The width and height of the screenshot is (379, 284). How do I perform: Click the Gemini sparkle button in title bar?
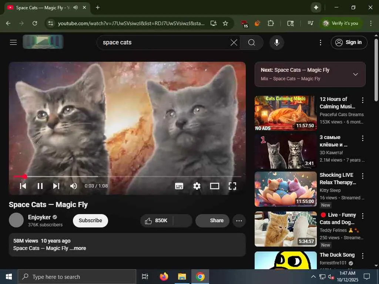(x=316, y=7)
